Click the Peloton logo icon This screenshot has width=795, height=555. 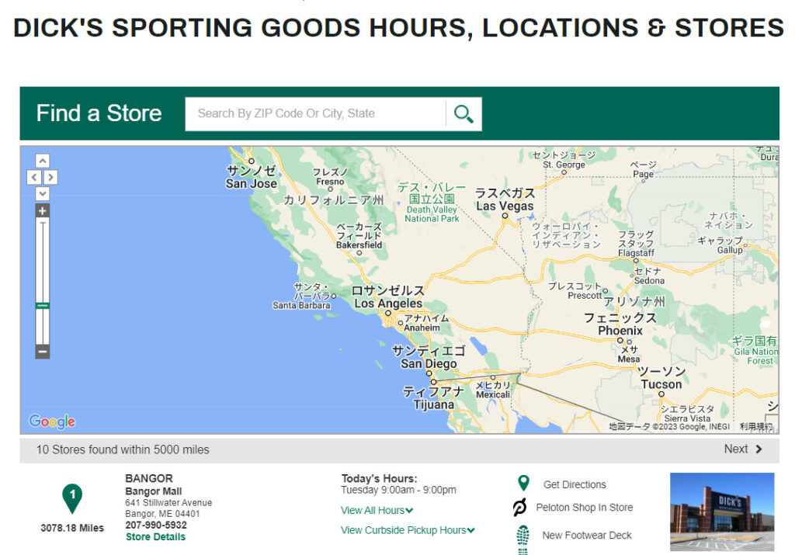click(x=520, y=508)
